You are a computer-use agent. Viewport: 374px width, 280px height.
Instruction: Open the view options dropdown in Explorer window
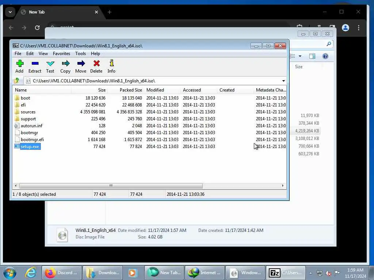click(x=300, y=56)
